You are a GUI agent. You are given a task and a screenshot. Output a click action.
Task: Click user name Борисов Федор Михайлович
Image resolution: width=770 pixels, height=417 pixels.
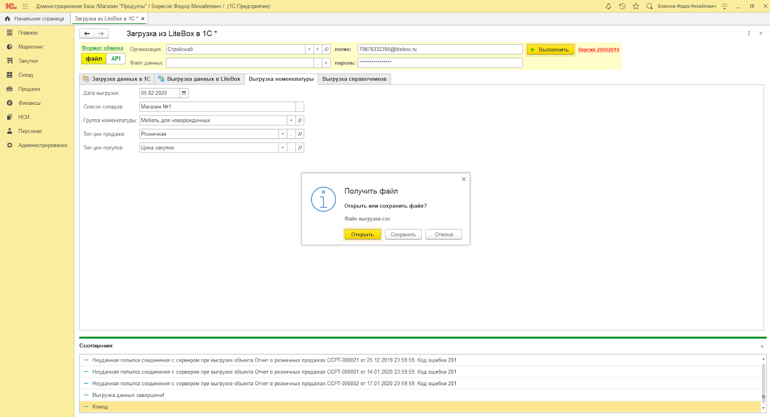[687, 6]
